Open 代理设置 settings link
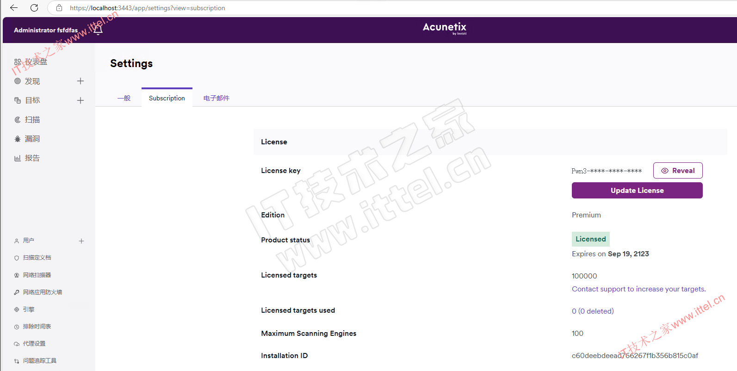This screenshot has width=737, height=371. pos(34,344)
